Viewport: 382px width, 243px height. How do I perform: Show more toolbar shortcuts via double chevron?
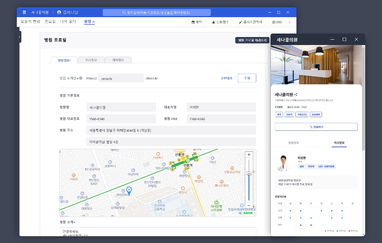tap(290, 22)
